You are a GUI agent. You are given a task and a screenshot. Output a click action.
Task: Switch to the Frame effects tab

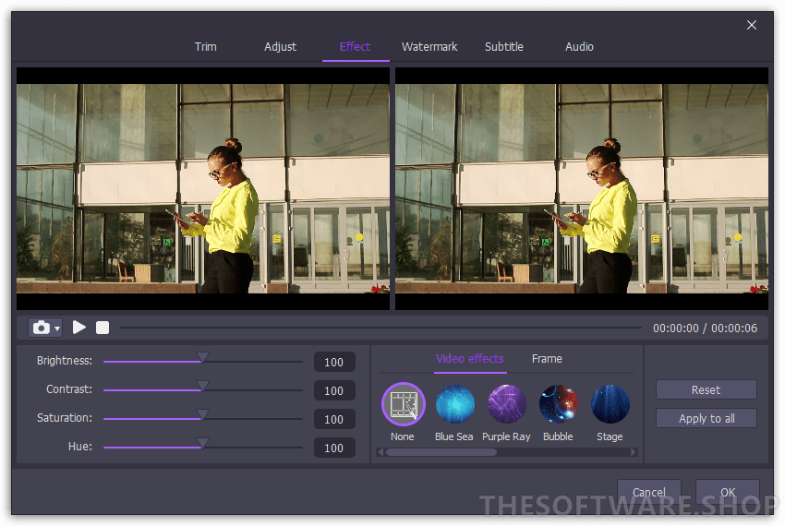[x=547, y=359]
